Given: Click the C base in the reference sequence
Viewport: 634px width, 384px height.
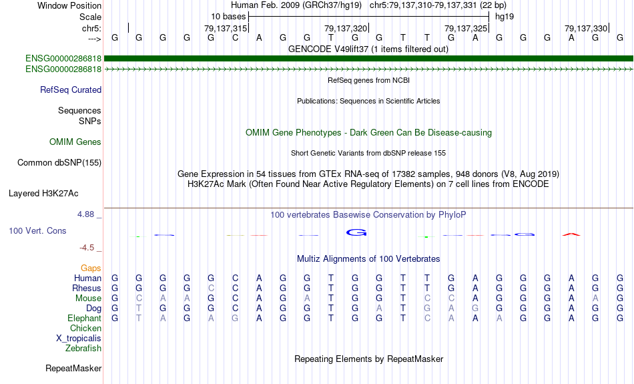Looking at the screenshot, I should click(x=235, y=38).
